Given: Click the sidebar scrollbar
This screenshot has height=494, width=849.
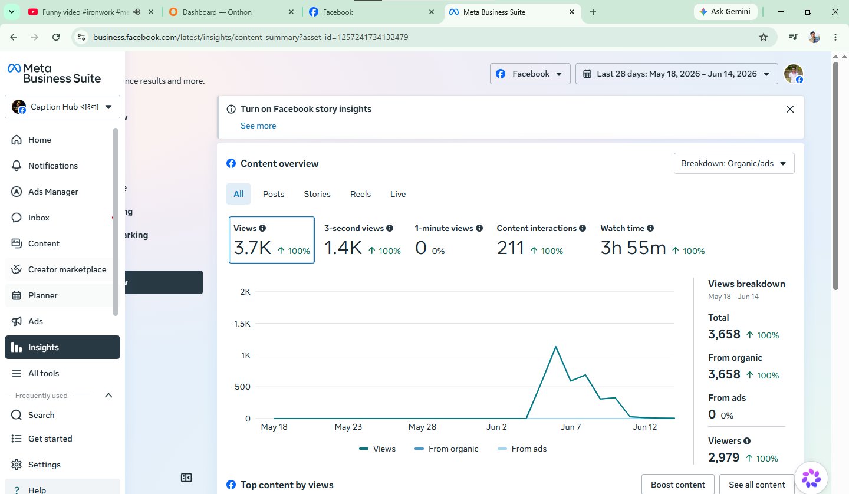Looking at the screenshot, I should [116, 221].
